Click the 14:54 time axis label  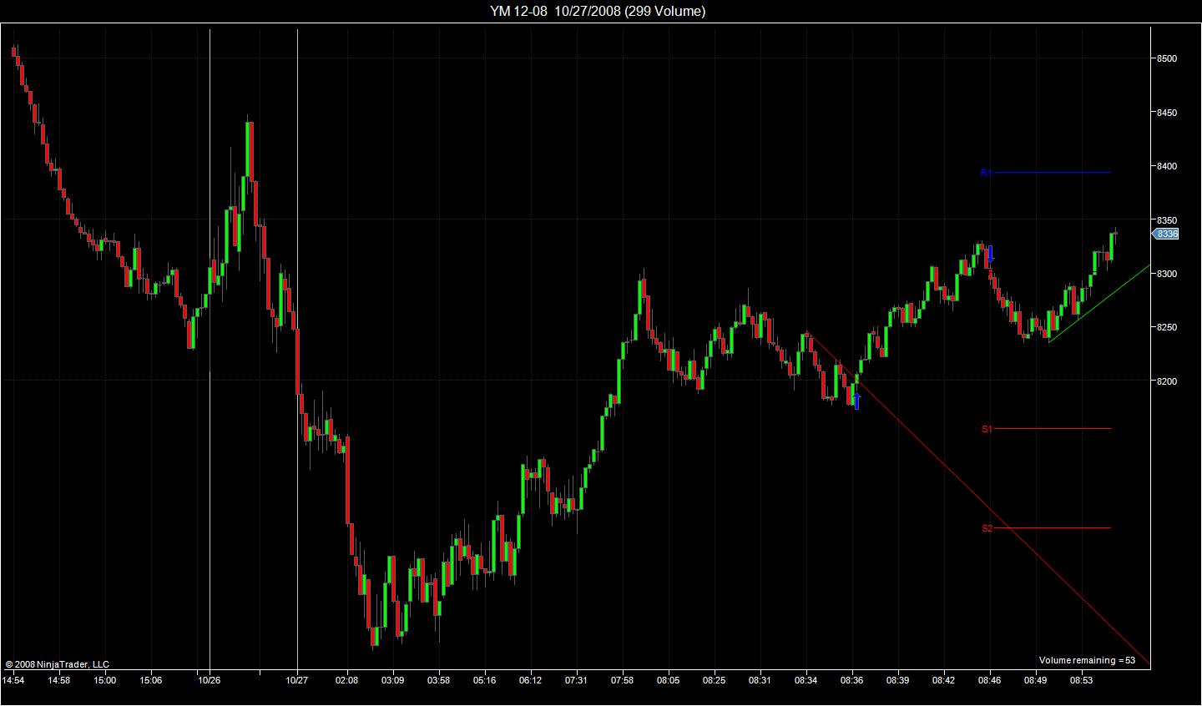[x=13, y=680]
